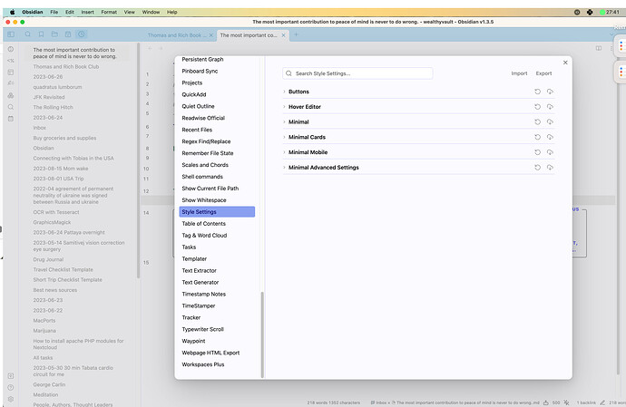This screenshot has height=407, width=626.
Task: Reset the Minimal Mobile section to defaults
Action: (x=537, y=152)
